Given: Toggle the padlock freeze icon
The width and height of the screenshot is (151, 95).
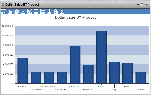Looking at the screenshot, I should (56, 12).
